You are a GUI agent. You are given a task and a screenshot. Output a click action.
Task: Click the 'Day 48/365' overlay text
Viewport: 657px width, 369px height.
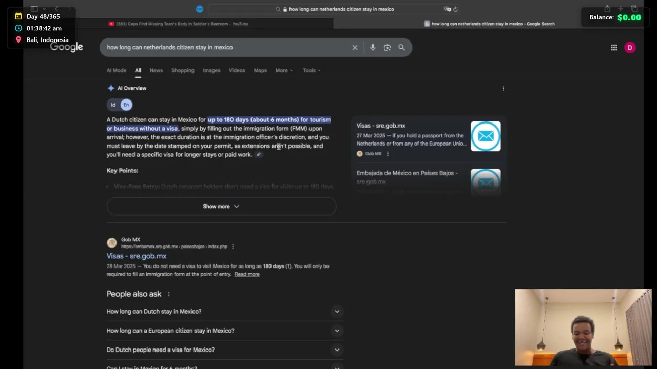[43, 16]
